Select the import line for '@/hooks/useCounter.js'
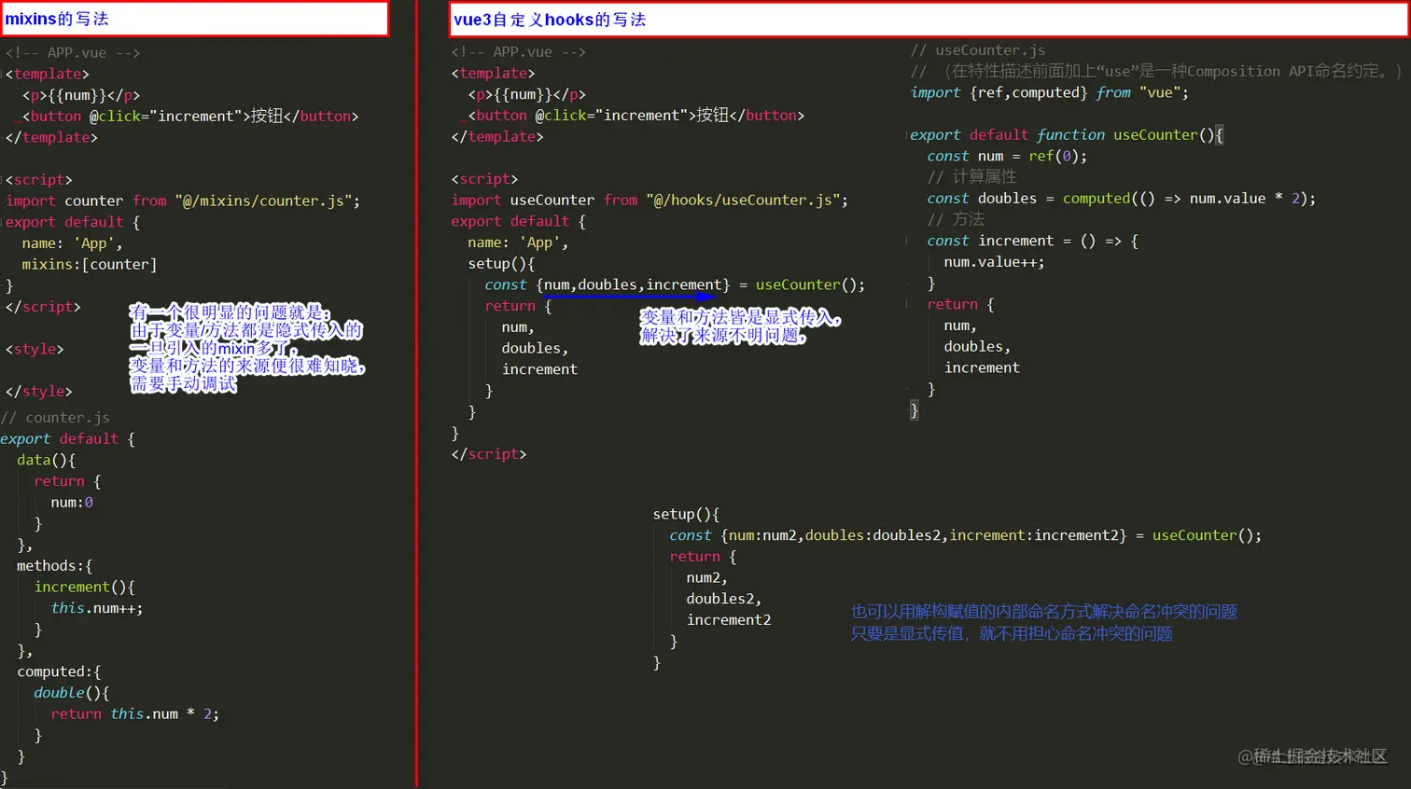 click(650, 200)
